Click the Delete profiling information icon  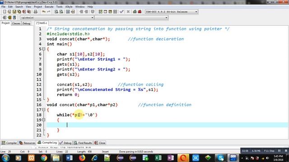pyautogui.click(x=140, y=12)
